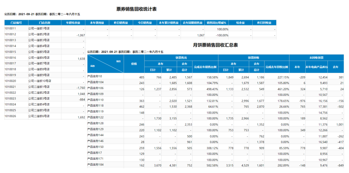Image resolution: width=349 pixels, height=173 pixels.
Task: Select store name 公司二连锁6号店
Action: click(x=39, y=116)
